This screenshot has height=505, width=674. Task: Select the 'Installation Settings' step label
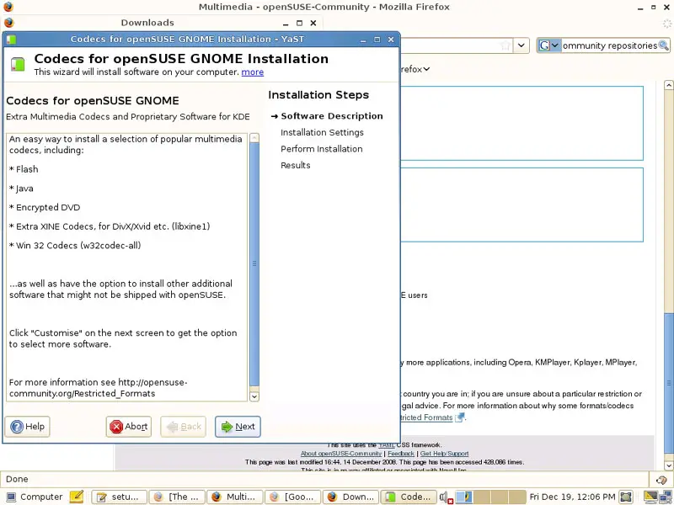[x=322, y=132]
